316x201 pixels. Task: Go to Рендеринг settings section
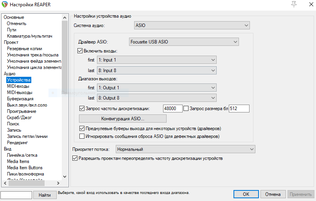click(17, 143)
